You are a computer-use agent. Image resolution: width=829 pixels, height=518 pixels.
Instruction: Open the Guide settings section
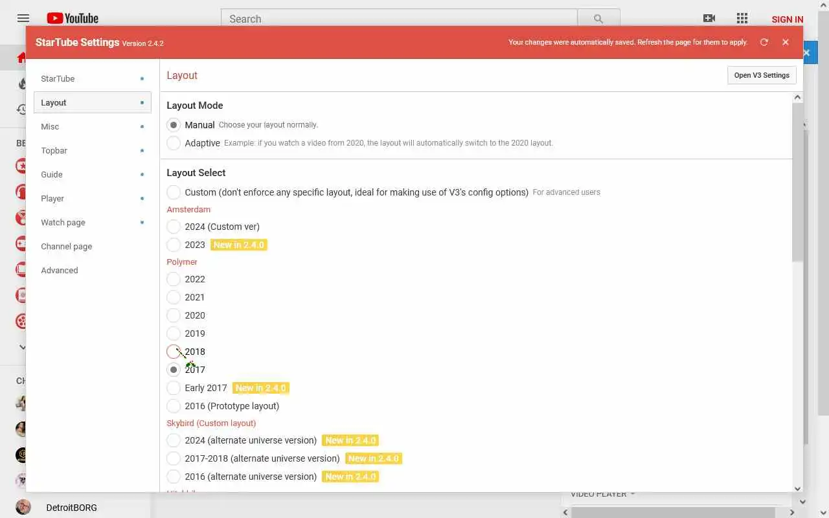[x=93, y=174]
